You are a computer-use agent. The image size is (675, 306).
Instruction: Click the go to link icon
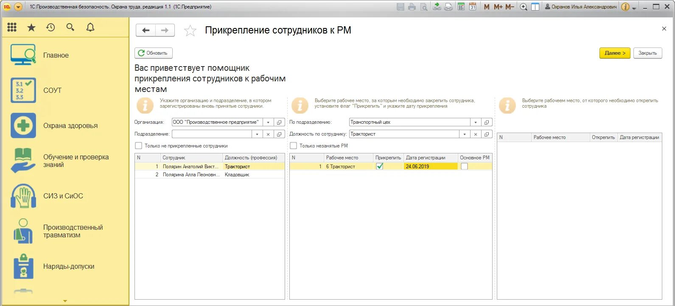tap(448, 7)
